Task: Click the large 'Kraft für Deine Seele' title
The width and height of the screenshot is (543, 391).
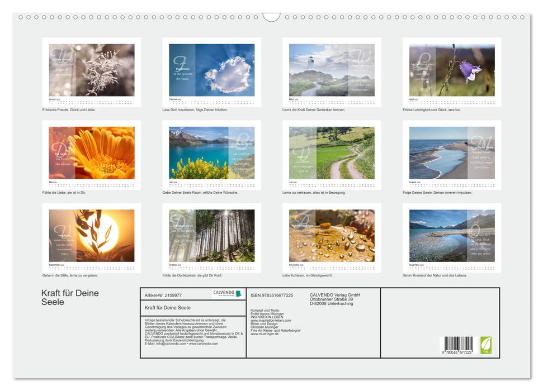Action: (70, 298)
